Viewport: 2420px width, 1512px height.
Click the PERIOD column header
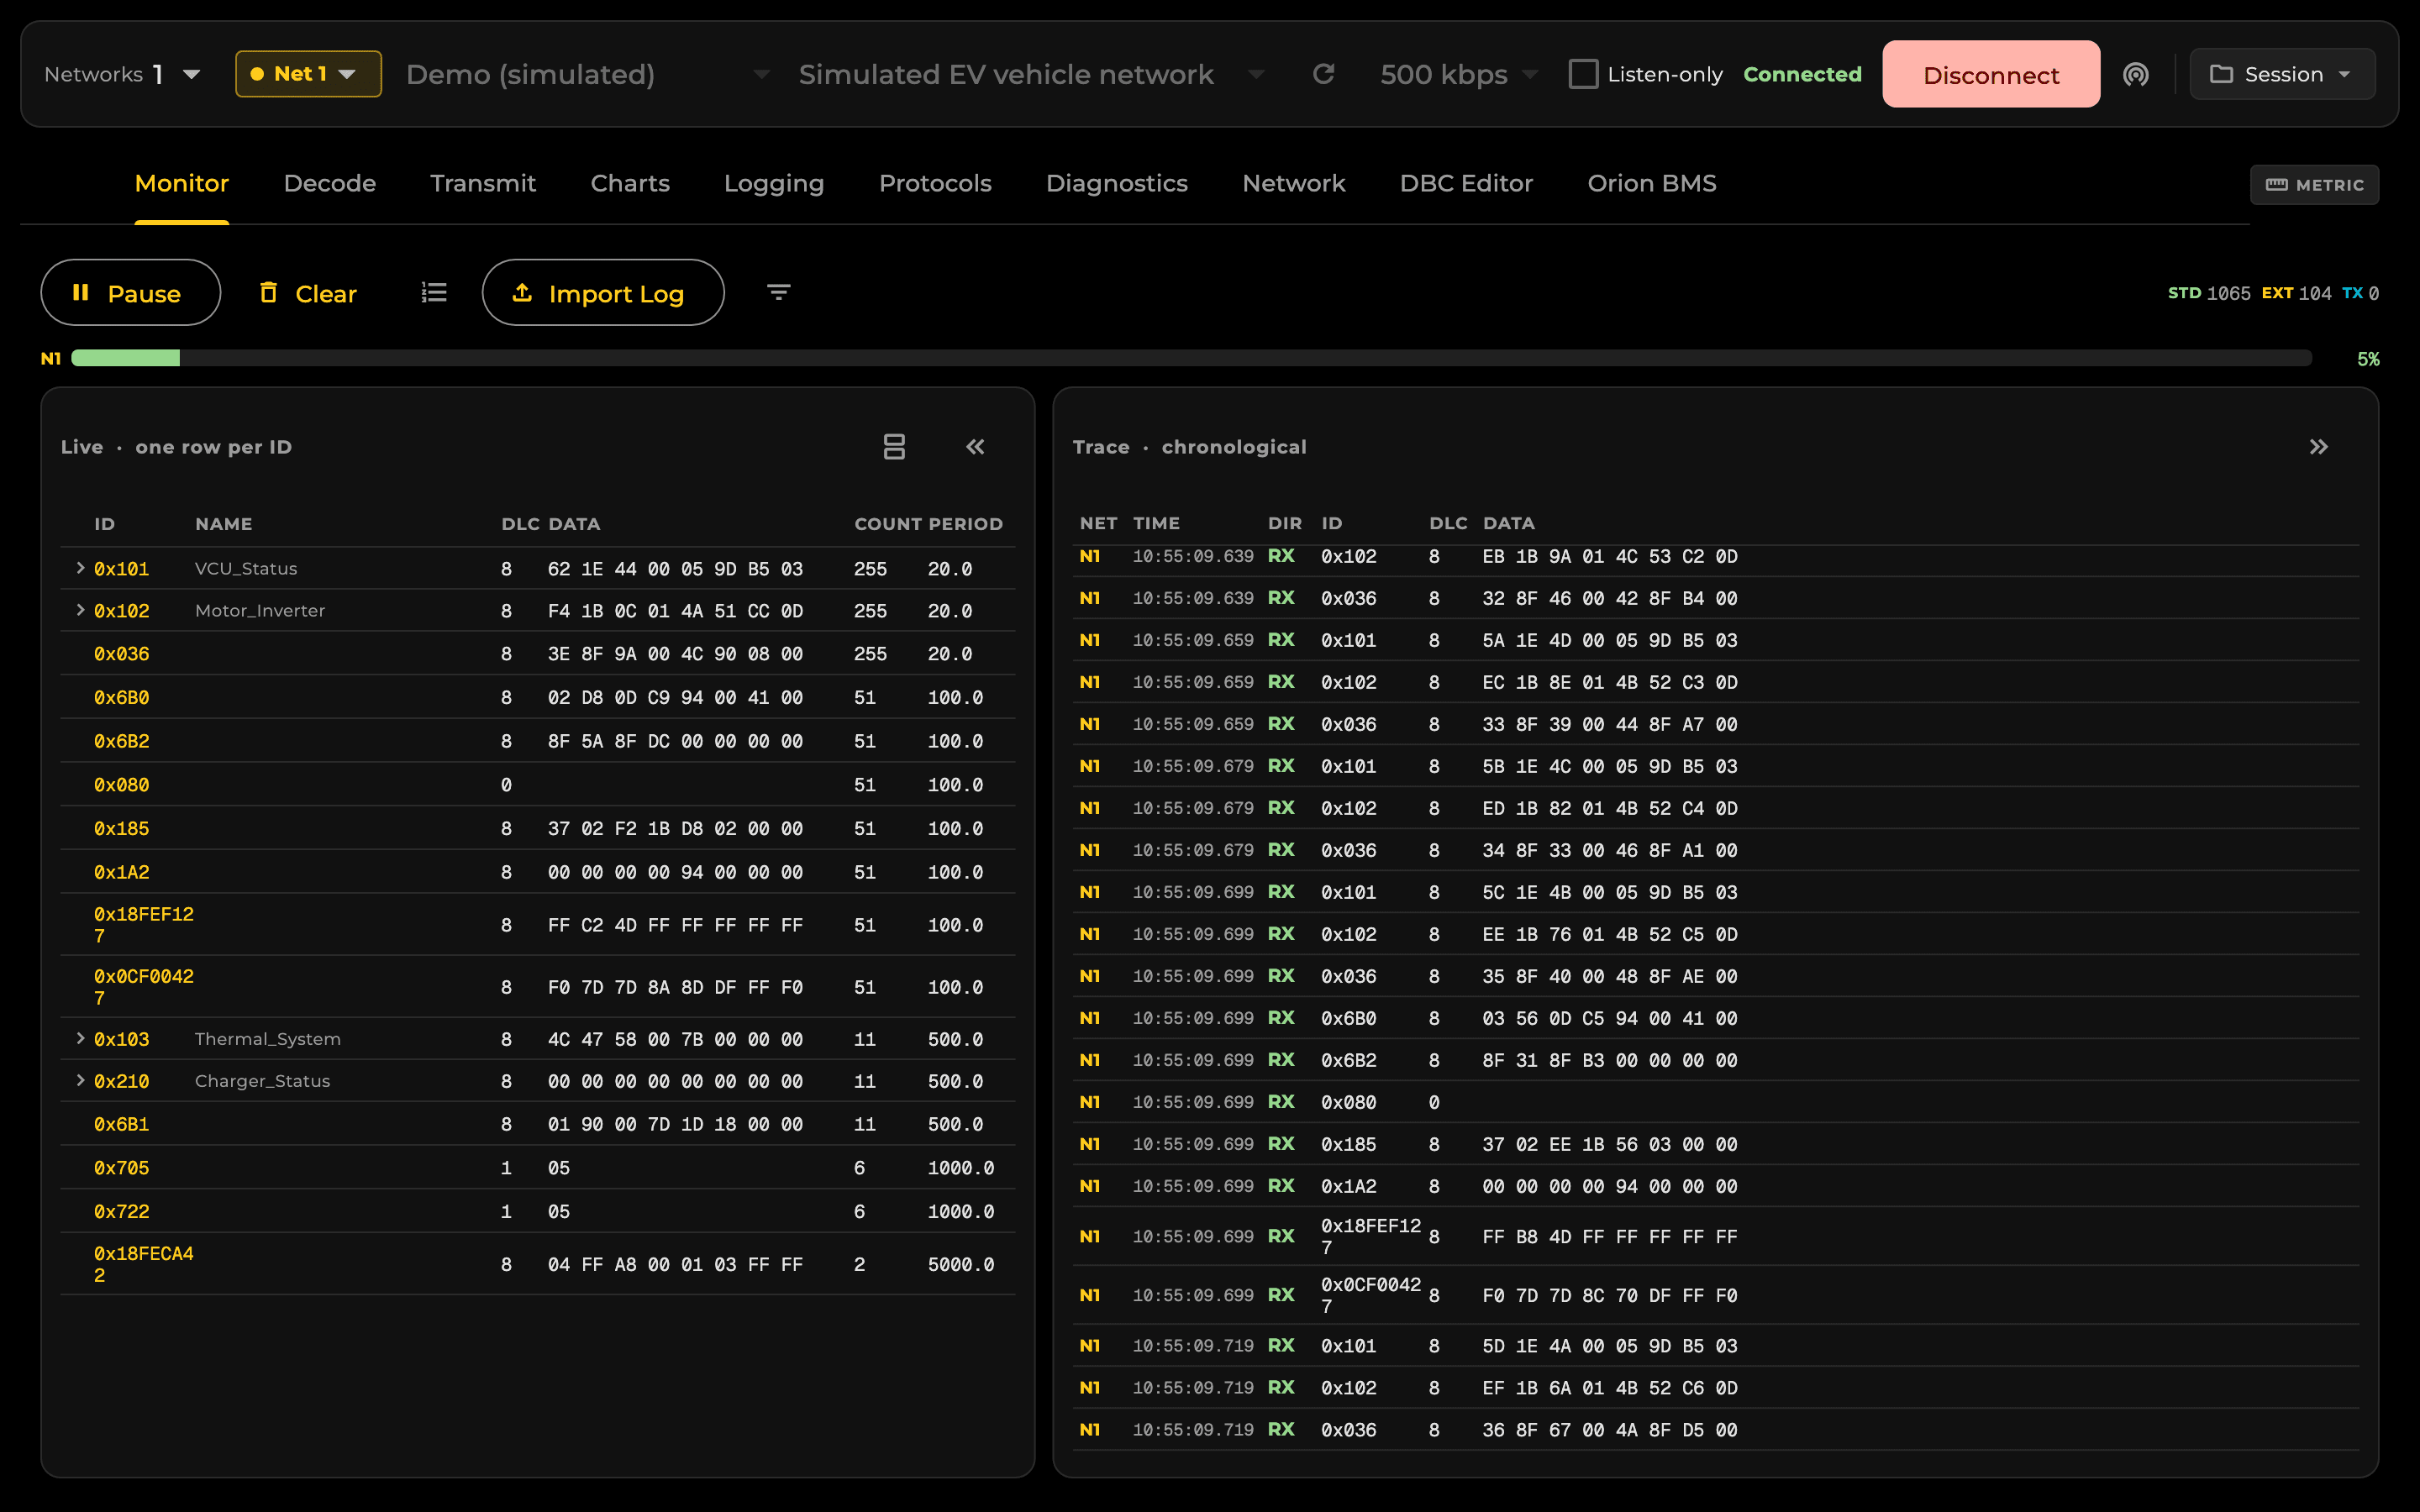[x=965, y=524]
